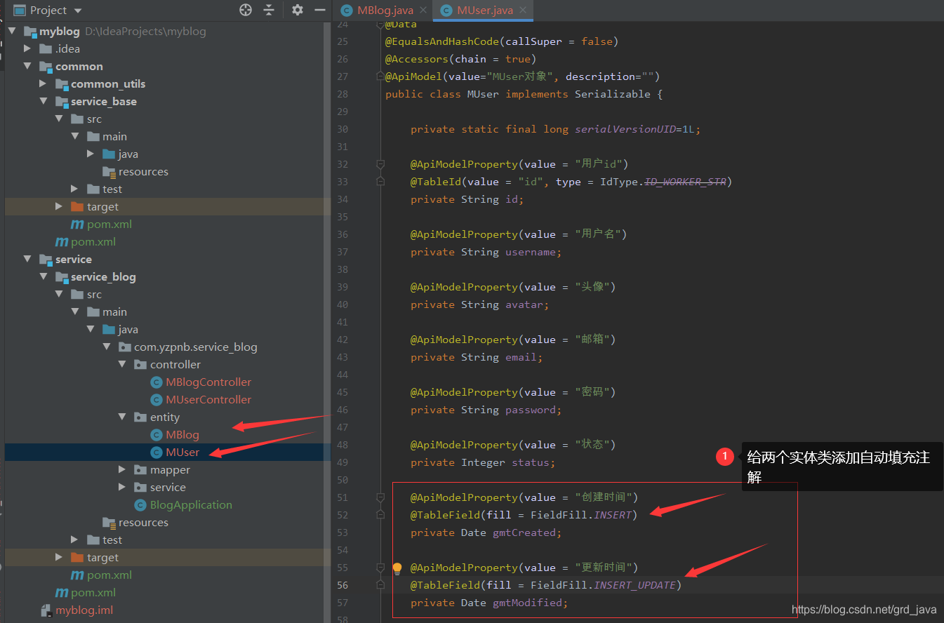The image size is (944, 623).
Task: Expand the test folder under service_blog
Action: (75, 540)
